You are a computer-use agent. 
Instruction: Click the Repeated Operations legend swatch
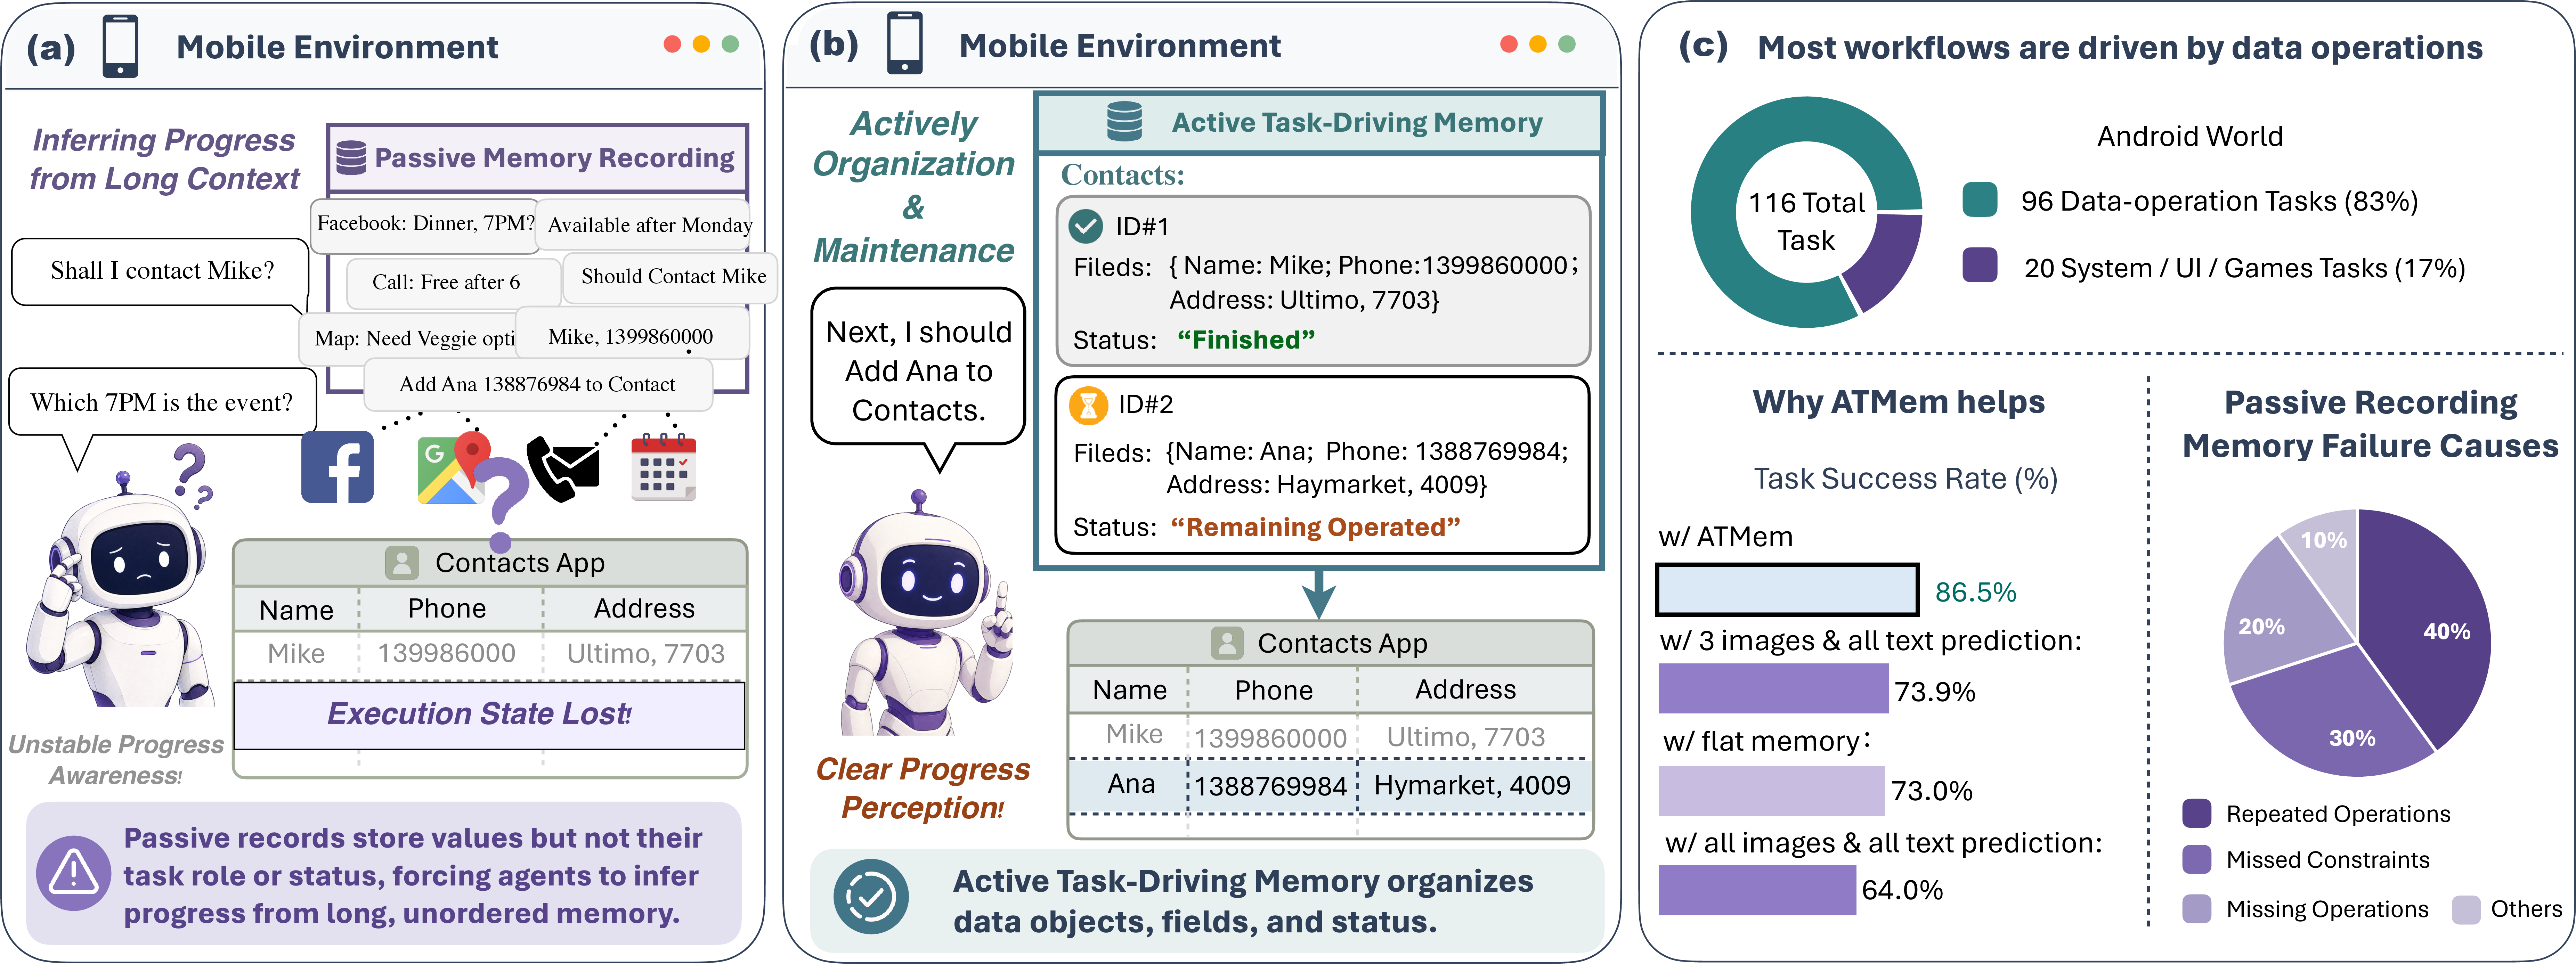coord(2197,813)
